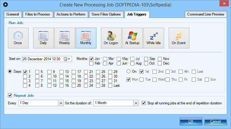Enable the Jun month checkbox
Viewport: 231px width, 129px height.
tap(119, 63)
